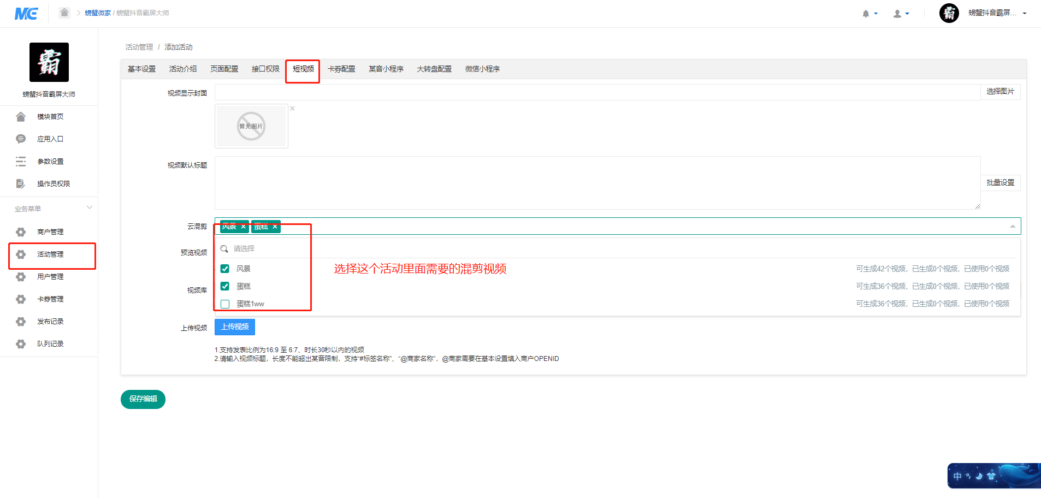Uncheck the 风景 checkbox
Viewport: 1041px width, 498px height.
pos(224,269)
